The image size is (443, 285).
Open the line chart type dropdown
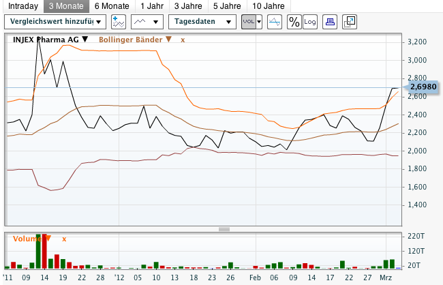[147, 22]
